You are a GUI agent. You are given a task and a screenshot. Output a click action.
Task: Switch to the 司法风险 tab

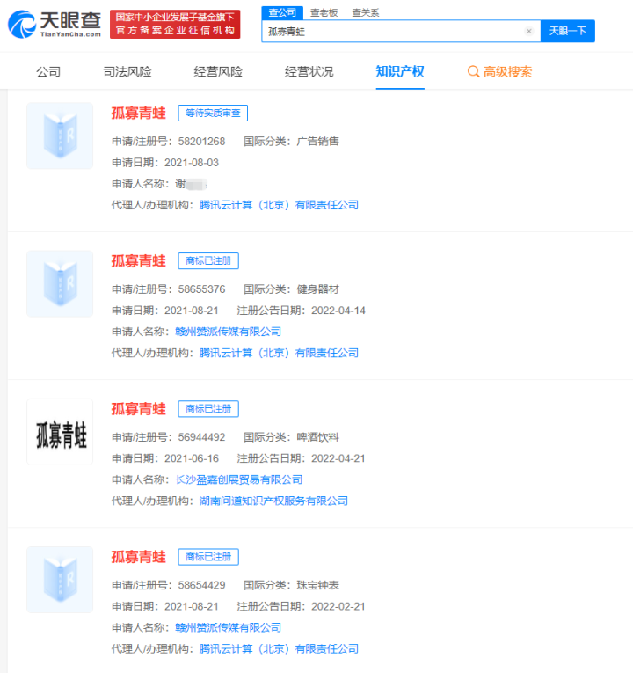coord(127,71)
